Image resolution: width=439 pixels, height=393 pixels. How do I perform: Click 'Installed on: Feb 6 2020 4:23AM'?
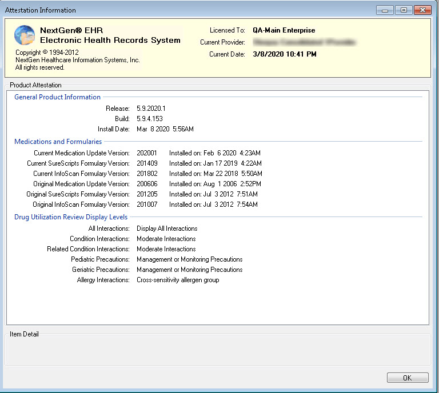click(x=215, y=153)
